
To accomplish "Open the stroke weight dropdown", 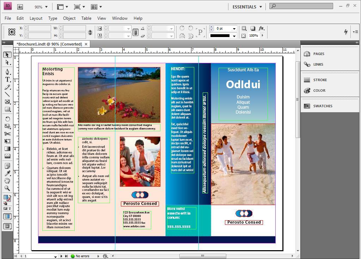I will (x=234, y=28).
